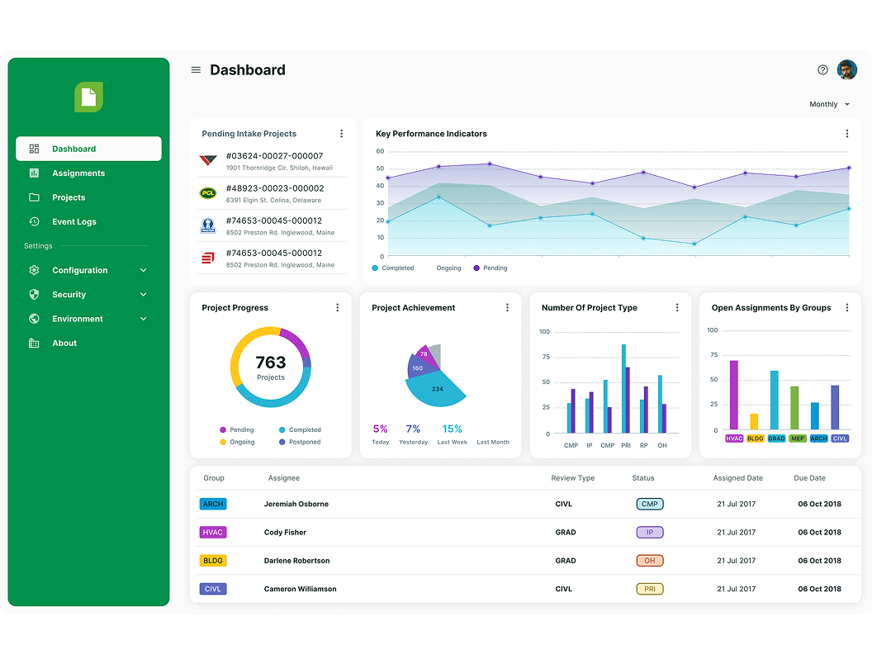Click the CMP status badge for Jeremiah Osborne
The width and height of the screenshot is (872, 664).
coord(649,505)
